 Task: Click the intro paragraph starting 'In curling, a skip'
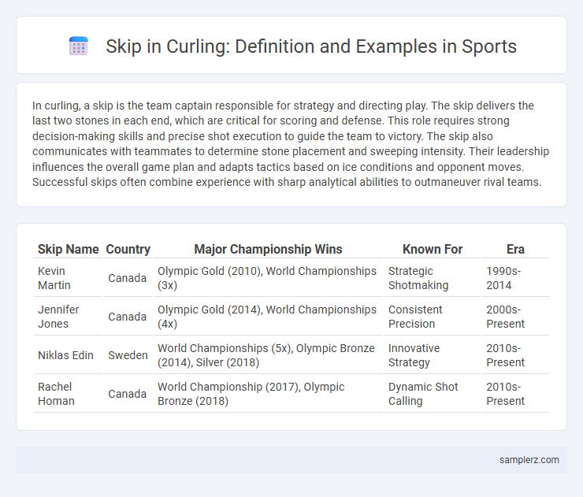pyautogui.click(x=291, y=144)
